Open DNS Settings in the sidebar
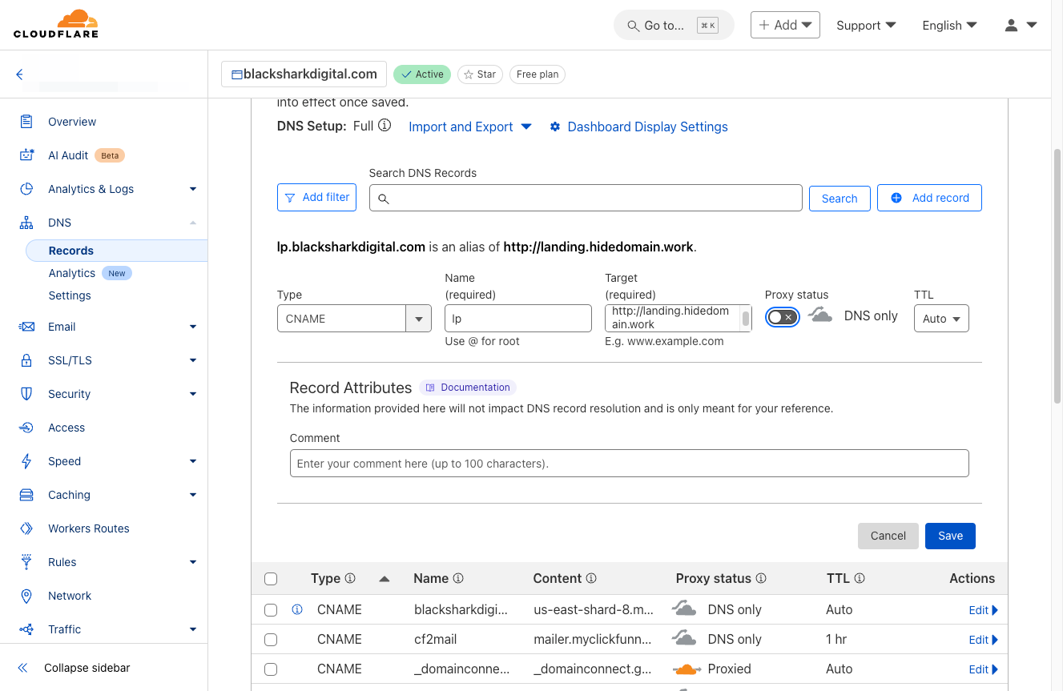 tap(70, 295)
